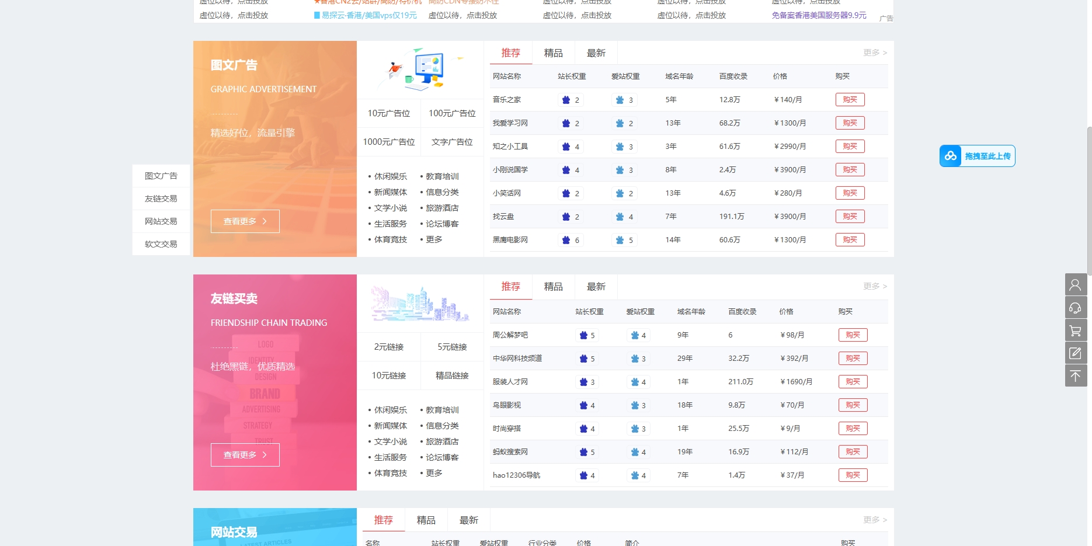The width and height of the screenshot is (1092, 546).
Task: Open 更多 link in website trading header
Action: 875,520
